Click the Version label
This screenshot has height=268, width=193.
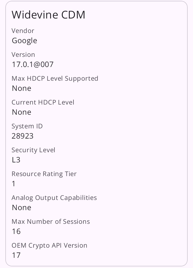[x=23, y=55]
